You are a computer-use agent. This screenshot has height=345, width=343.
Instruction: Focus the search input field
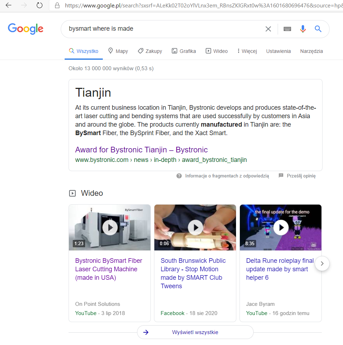pos(163,29)
